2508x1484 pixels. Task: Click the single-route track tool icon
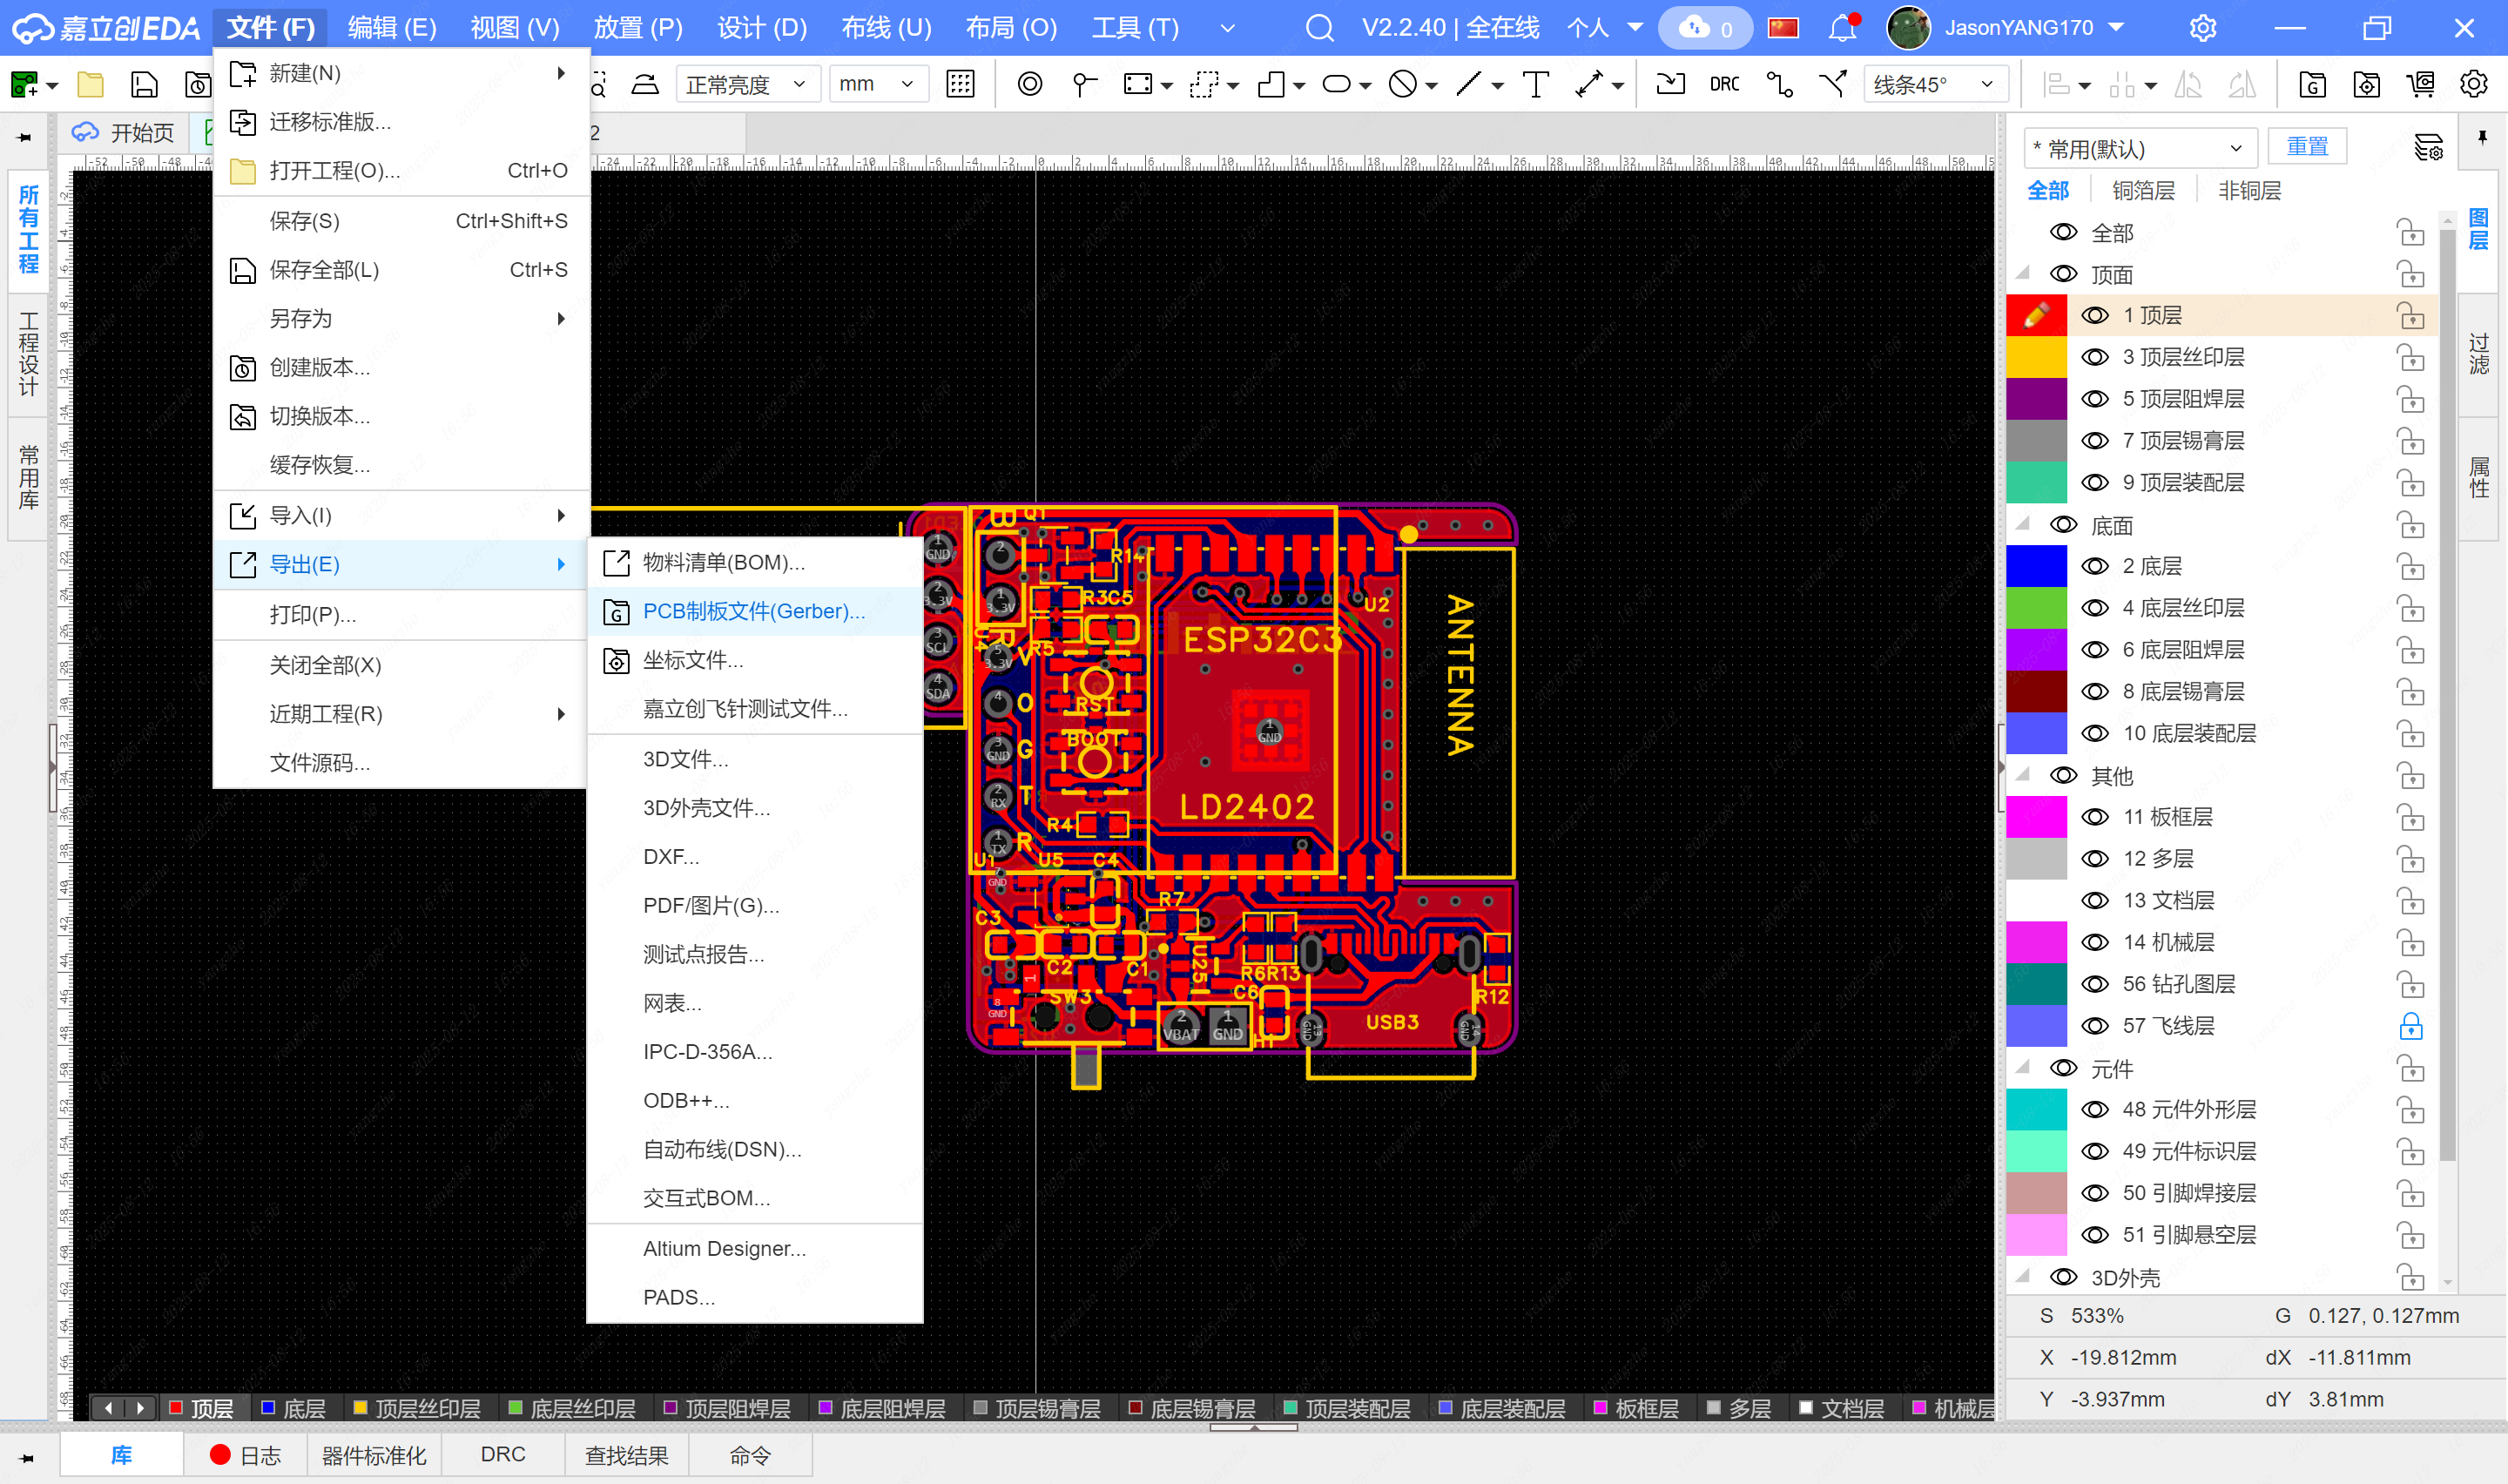click(1779, 85)
